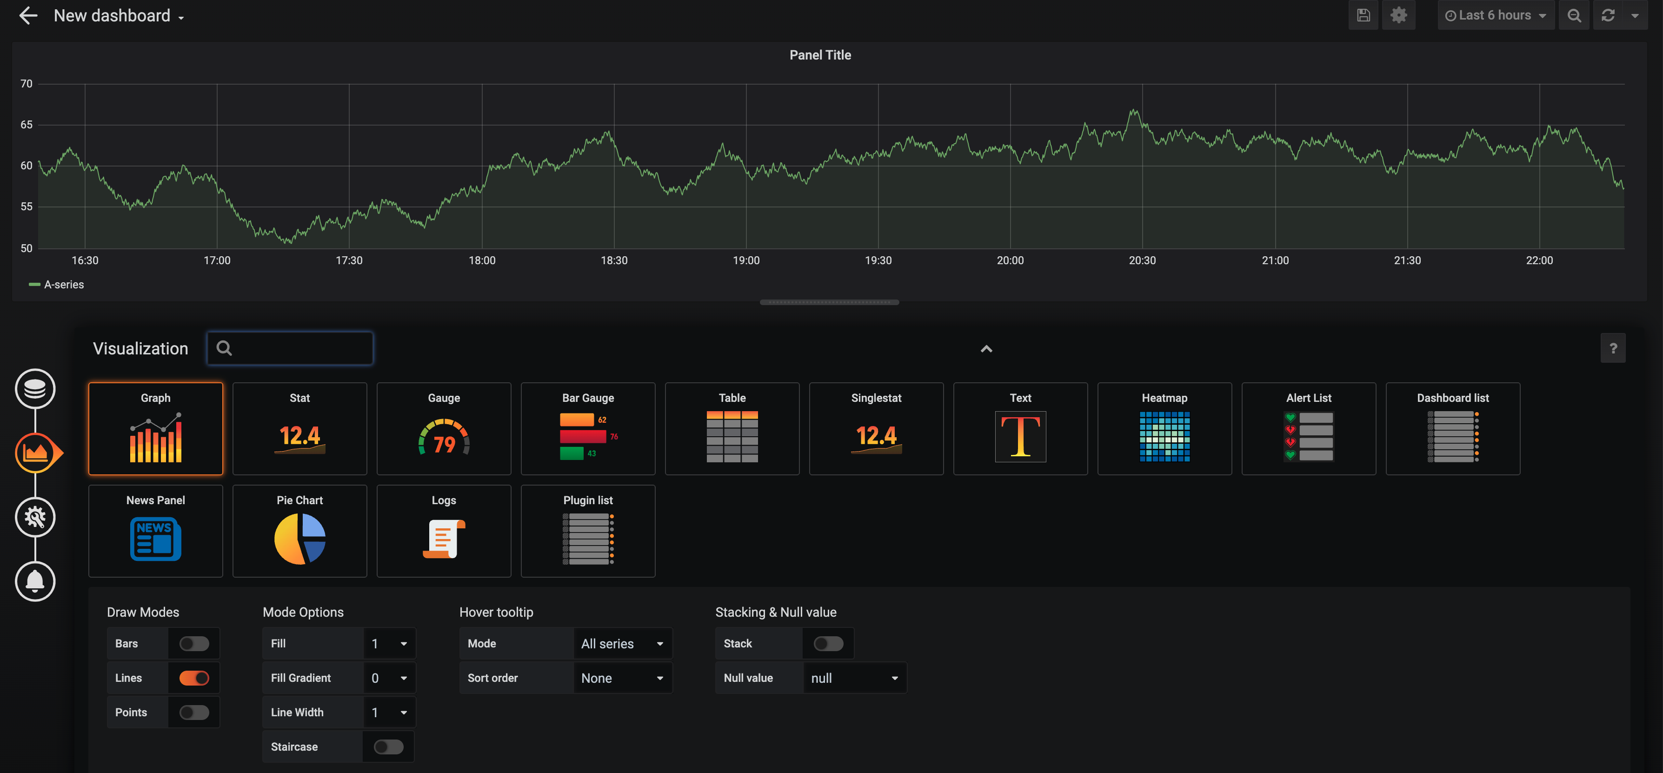Toggle the Lines draw mode switch
Image resolution: width=1663 pixels, height=773 pixels.
tap(194, 678)
